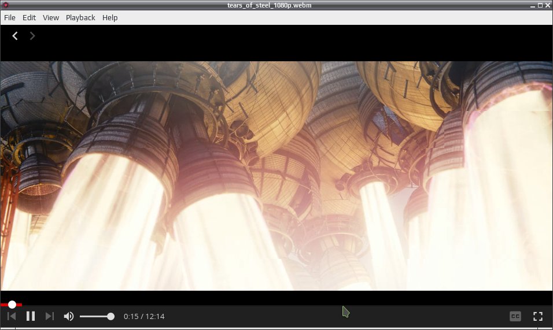Open window menu from title bar icon

click(x=5, y=5)
